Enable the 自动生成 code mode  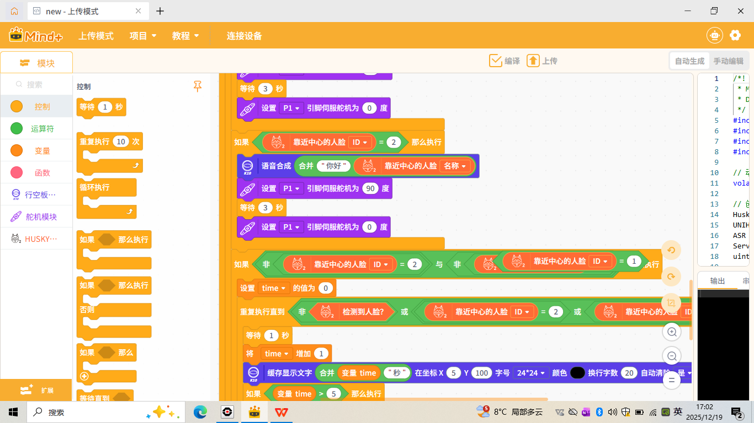click(689, 61)
